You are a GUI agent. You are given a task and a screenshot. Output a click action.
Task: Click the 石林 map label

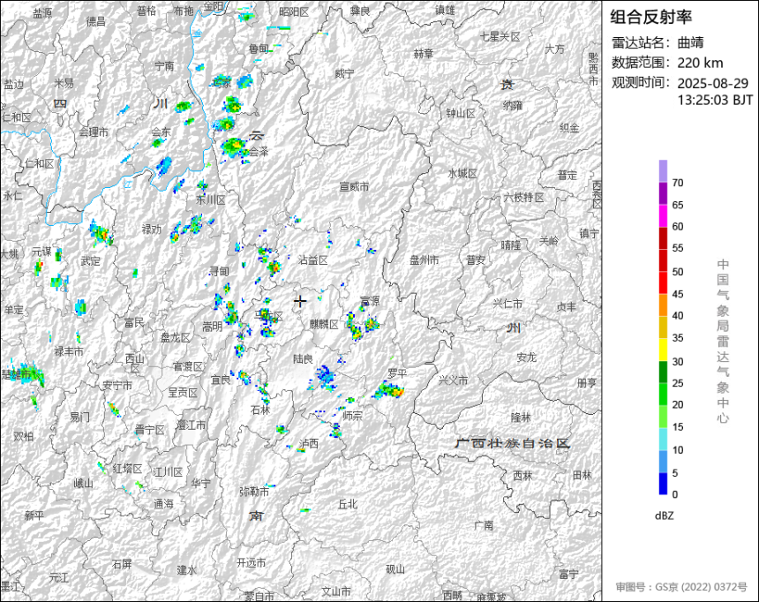tap(260, 410)
